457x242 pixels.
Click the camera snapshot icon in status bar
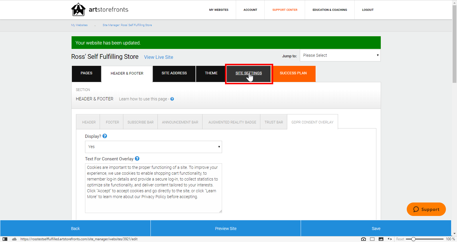click(363, 239)
